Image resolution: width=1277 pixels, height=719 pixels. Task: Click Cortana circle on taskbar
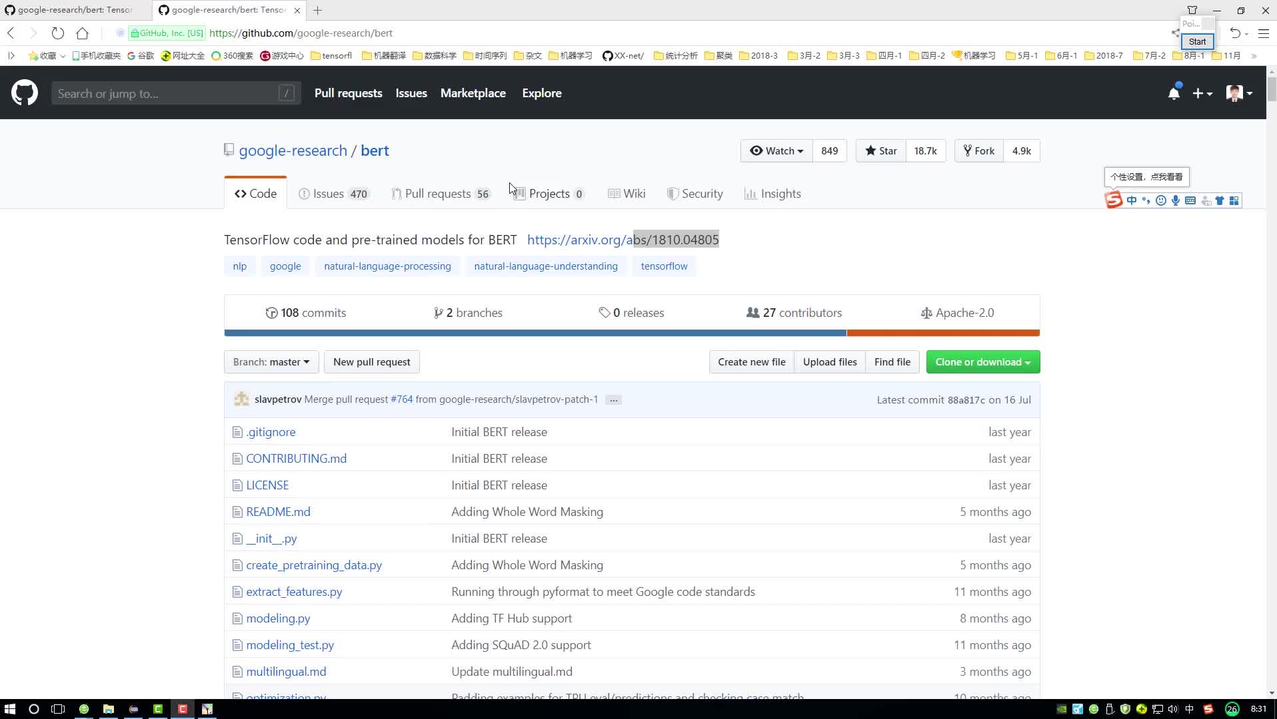click(x=34, y=709)
